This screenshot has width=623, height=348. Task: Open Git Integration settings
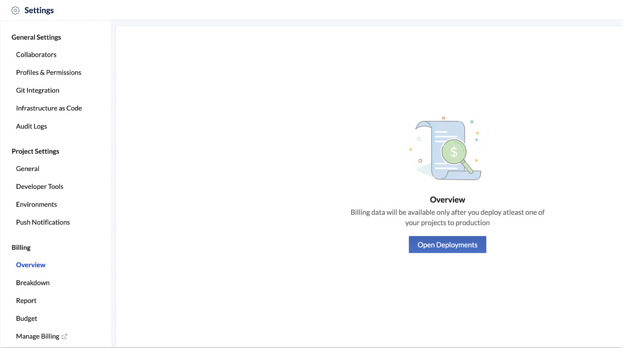(x=38, y=91)
